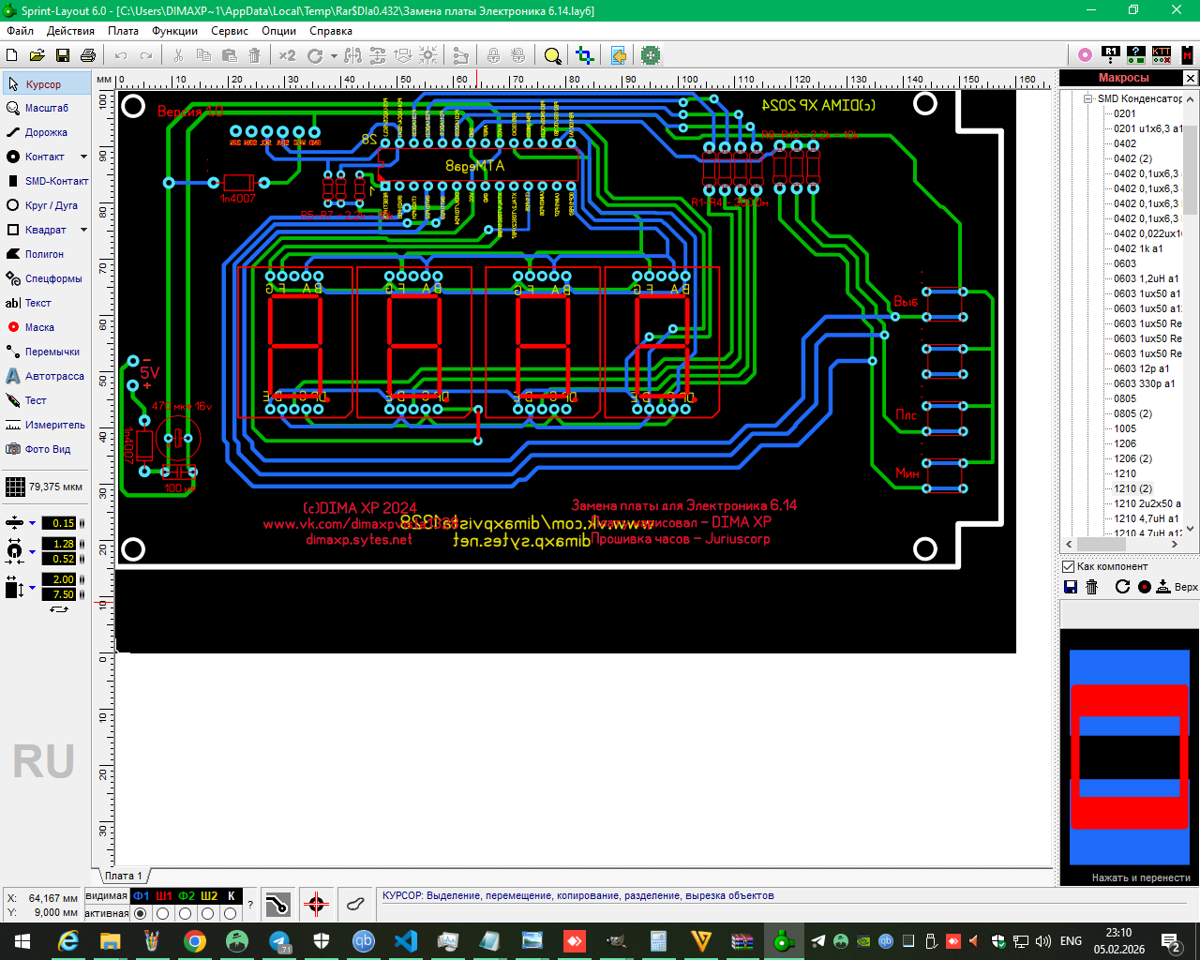Click the yellow magnifier search icon in toolbar
The image size is (1200, 960).
click(552, 56)
